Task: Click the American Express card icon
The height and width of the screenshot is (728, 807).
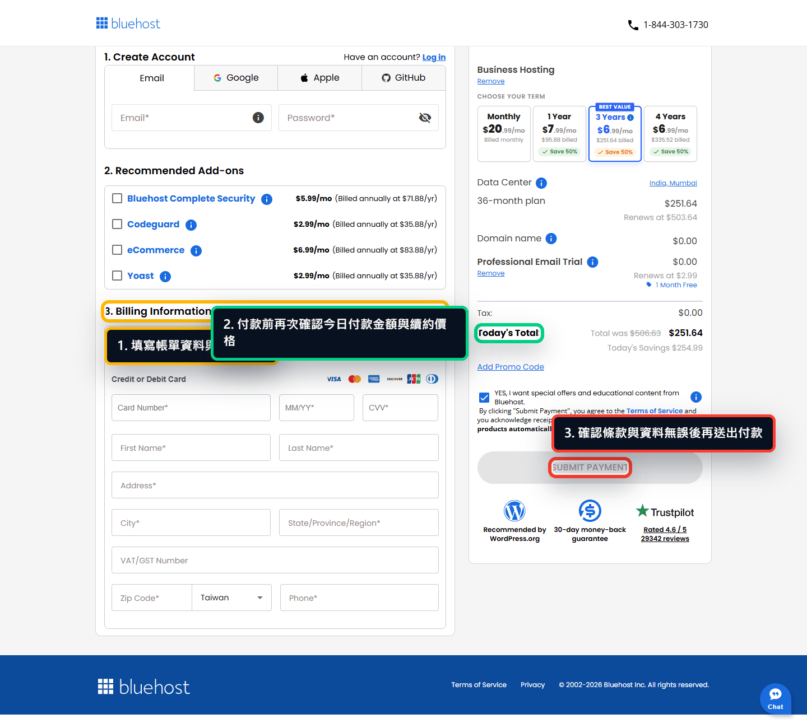Action: (x=374, y=379)
